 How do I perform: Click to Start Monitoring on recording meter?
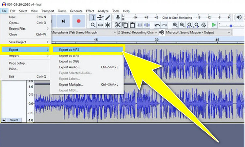click(177, 18)
